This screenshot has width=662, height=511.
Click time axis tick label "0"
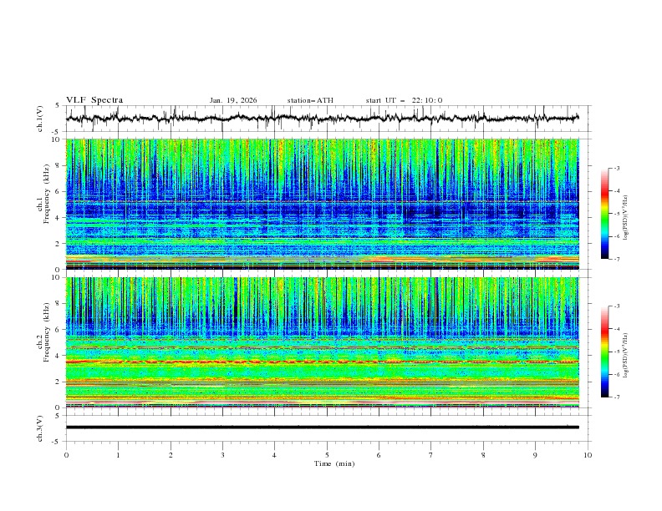(66, 455)
